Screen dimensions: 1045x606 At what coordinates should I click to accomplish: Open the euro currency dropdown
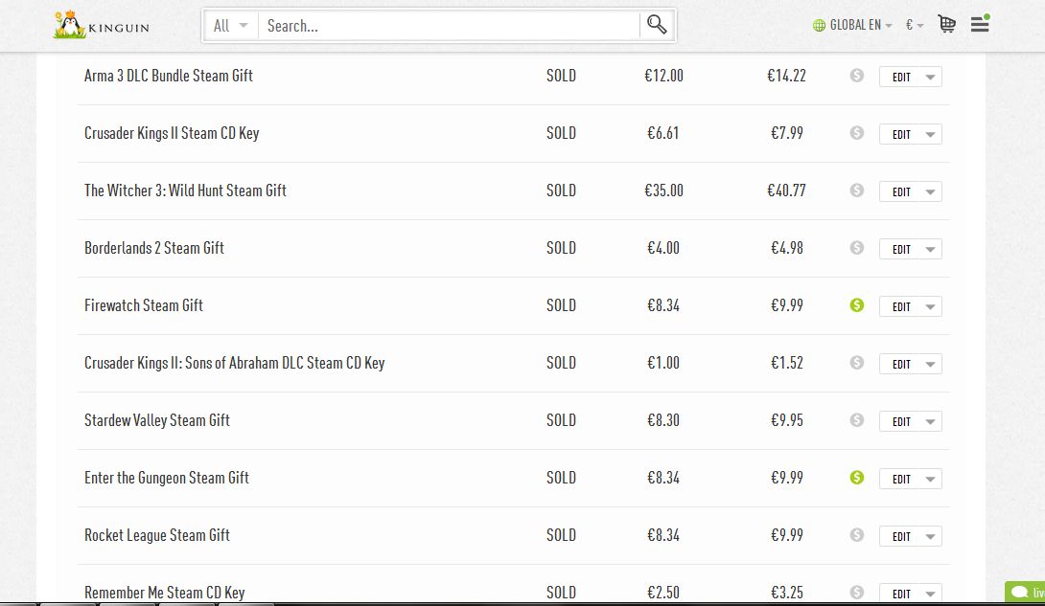915,25
